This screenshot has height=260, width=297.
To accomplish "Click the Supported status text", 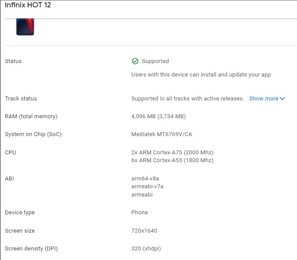I will pos(155,61).
